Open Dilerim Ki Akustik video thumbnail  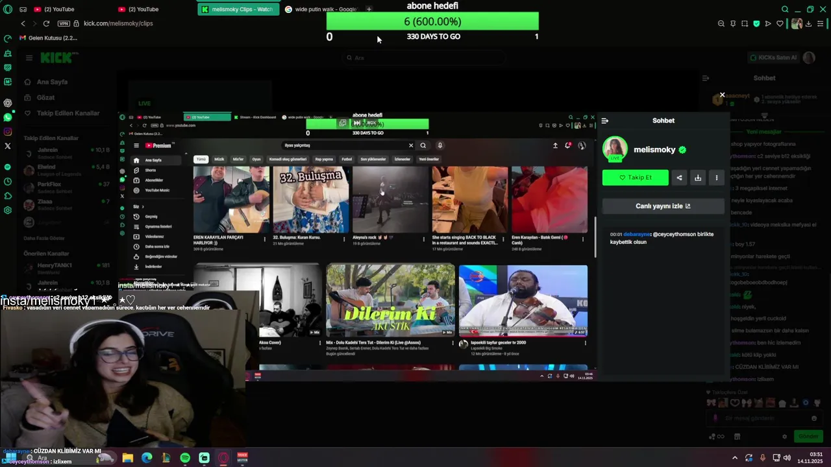click(391, 300)
